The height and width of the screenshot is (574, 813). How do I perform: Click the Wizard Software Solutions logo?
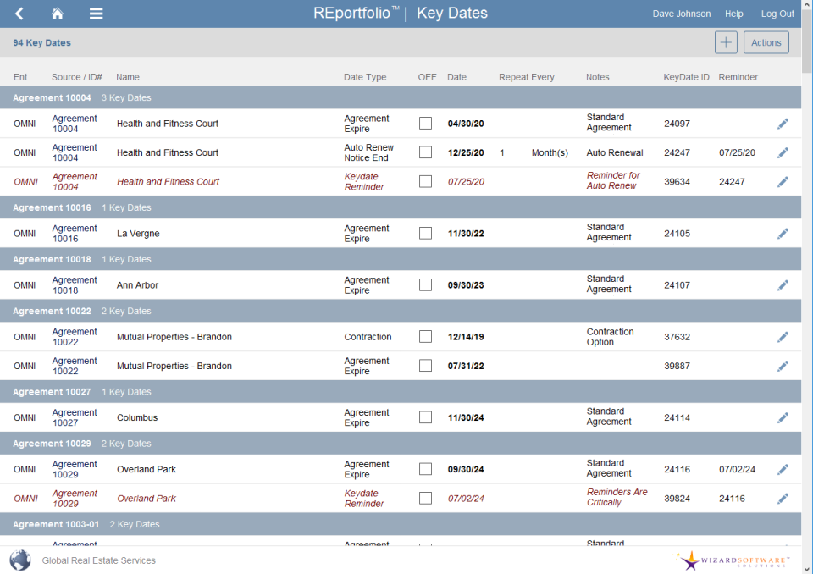tap(731, 560)
